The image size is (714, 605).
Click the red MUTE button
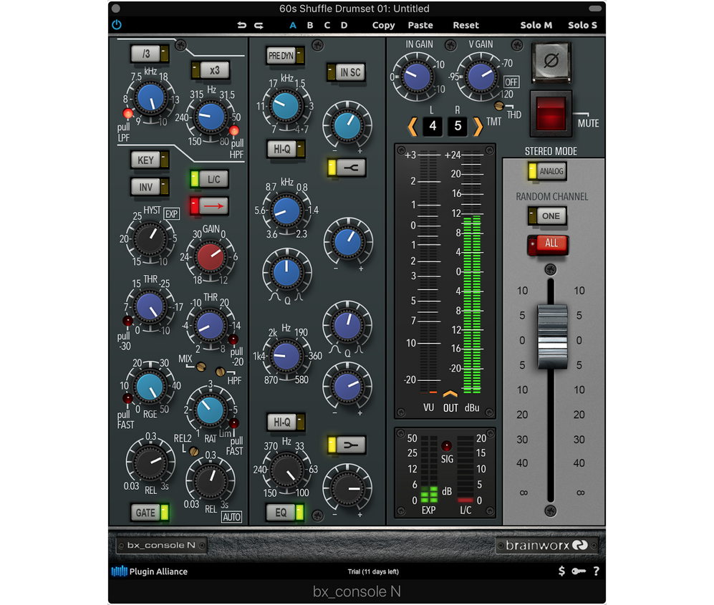pos(551,114)
